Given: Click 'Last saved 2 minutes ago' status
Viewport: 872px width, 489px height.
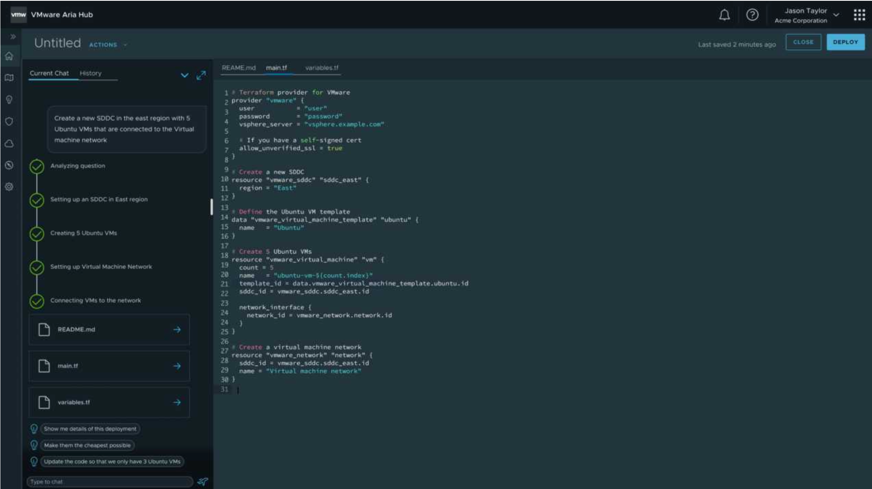Looking at the screenshot, I should [x=737, y=45].
